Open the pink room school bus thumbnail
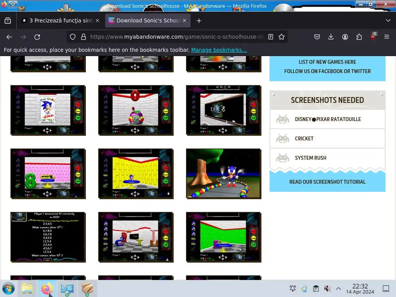This screenshot has height=297, width=396. 48,174
